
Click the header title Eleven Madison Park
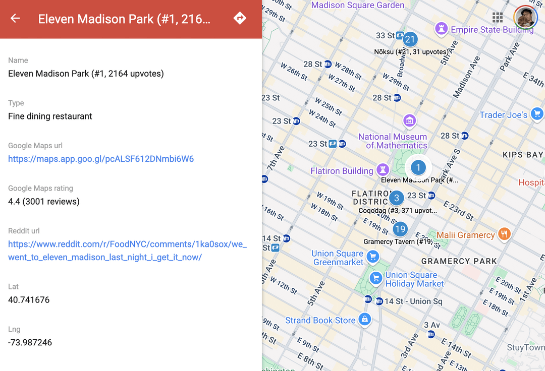point(124,19)
